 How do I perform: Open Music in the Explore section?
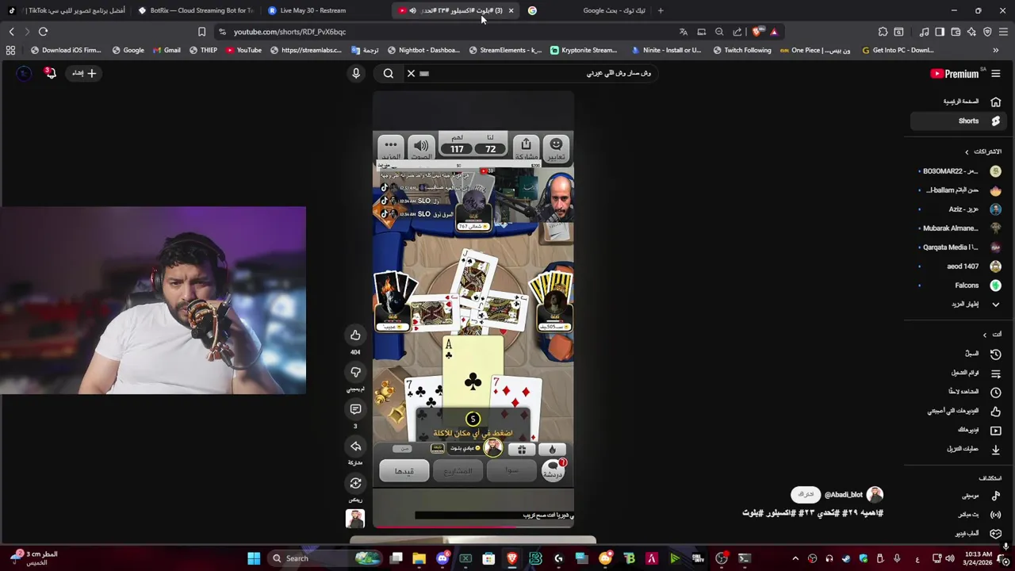point(958,496)
